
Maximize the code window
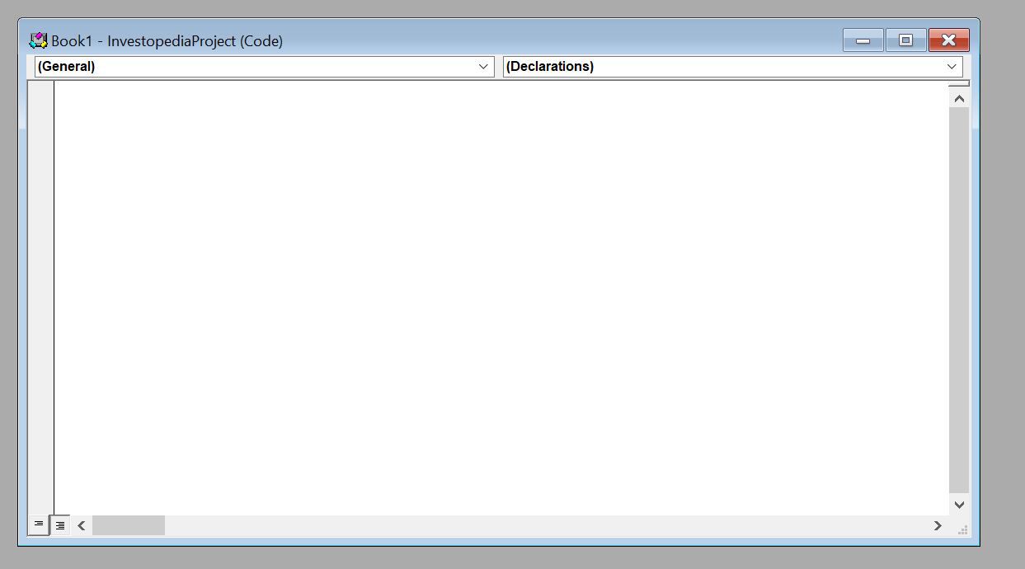[905, 40]
